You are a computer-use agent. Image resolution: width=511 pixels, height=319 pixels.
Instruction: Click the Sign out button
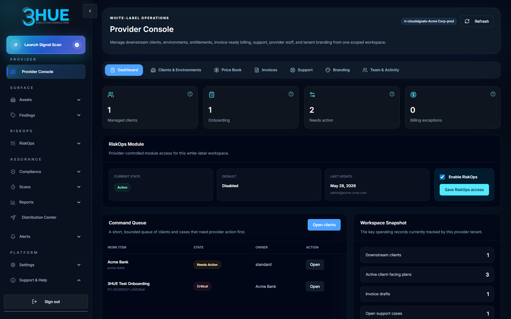46,302
